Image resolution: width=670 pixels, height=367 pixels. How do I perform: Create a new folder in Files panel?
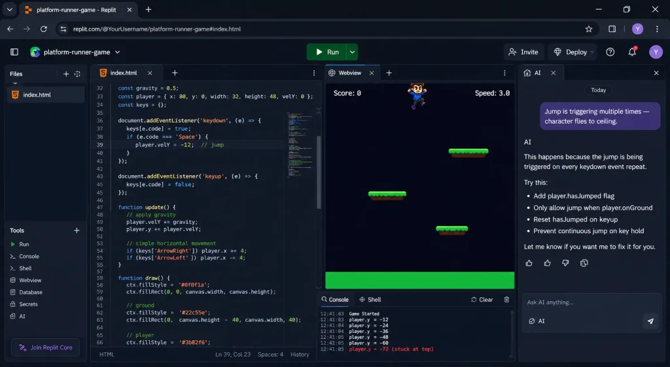tap(77, 74)
